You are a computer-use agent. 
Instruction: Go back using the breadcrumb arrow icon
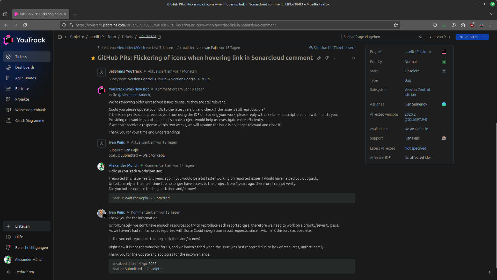(x=66, y=37)
